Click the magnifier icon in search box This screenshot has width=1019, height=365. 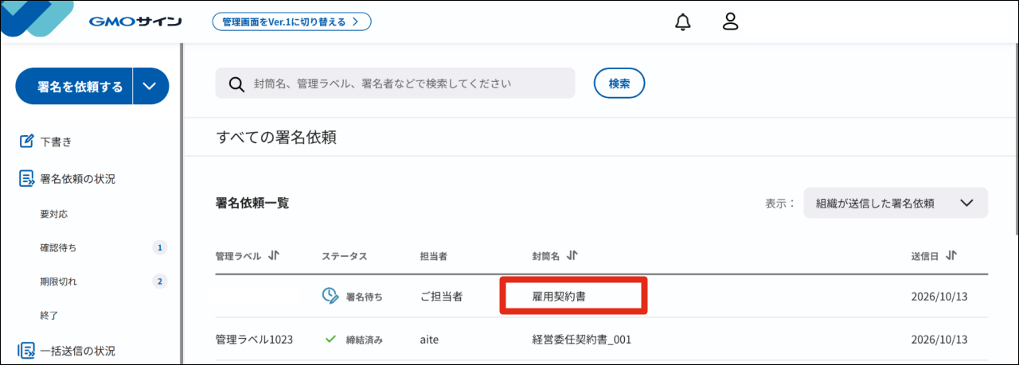click(x=236, y=83)
